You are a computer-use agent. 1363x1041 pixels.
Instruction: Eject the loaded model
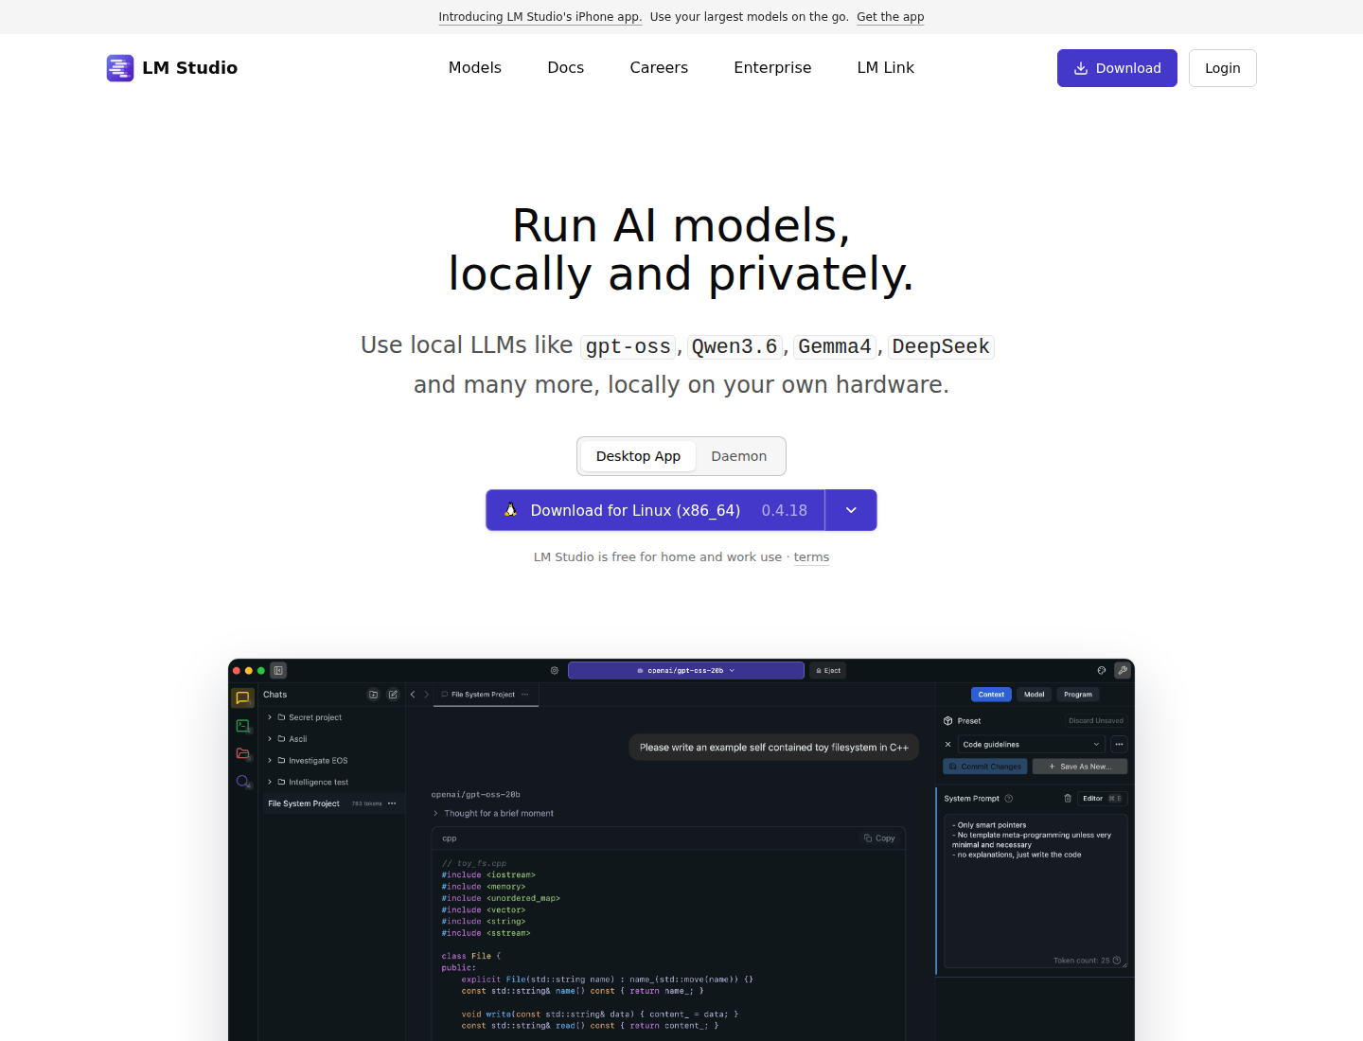click(x=828, y=670)
